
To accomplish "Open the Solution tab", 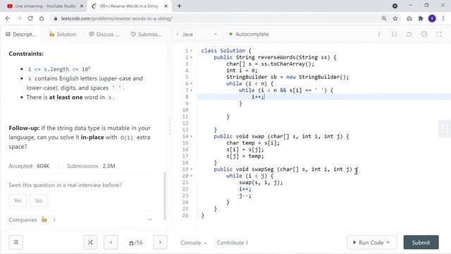I will pos(63,35).
